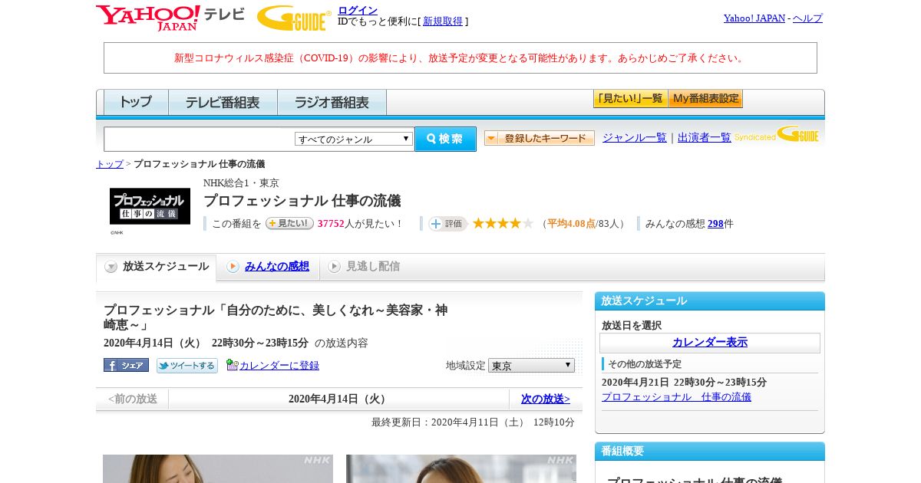Open the テレビ番組表 tab
The width and height of the screenshot is (921, 483).
[x=223, y=102]
